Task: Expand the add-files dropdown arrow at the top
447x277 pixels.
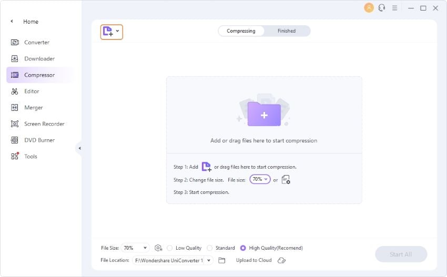Action: coord(117,31)
